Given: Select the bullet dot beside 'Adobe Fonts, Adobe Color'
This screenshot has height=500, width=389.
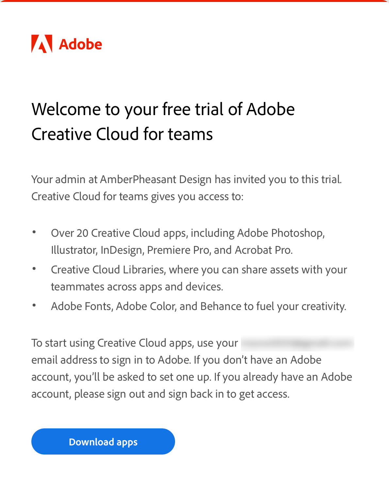Looking at the screenshot, I should (34, 305).
